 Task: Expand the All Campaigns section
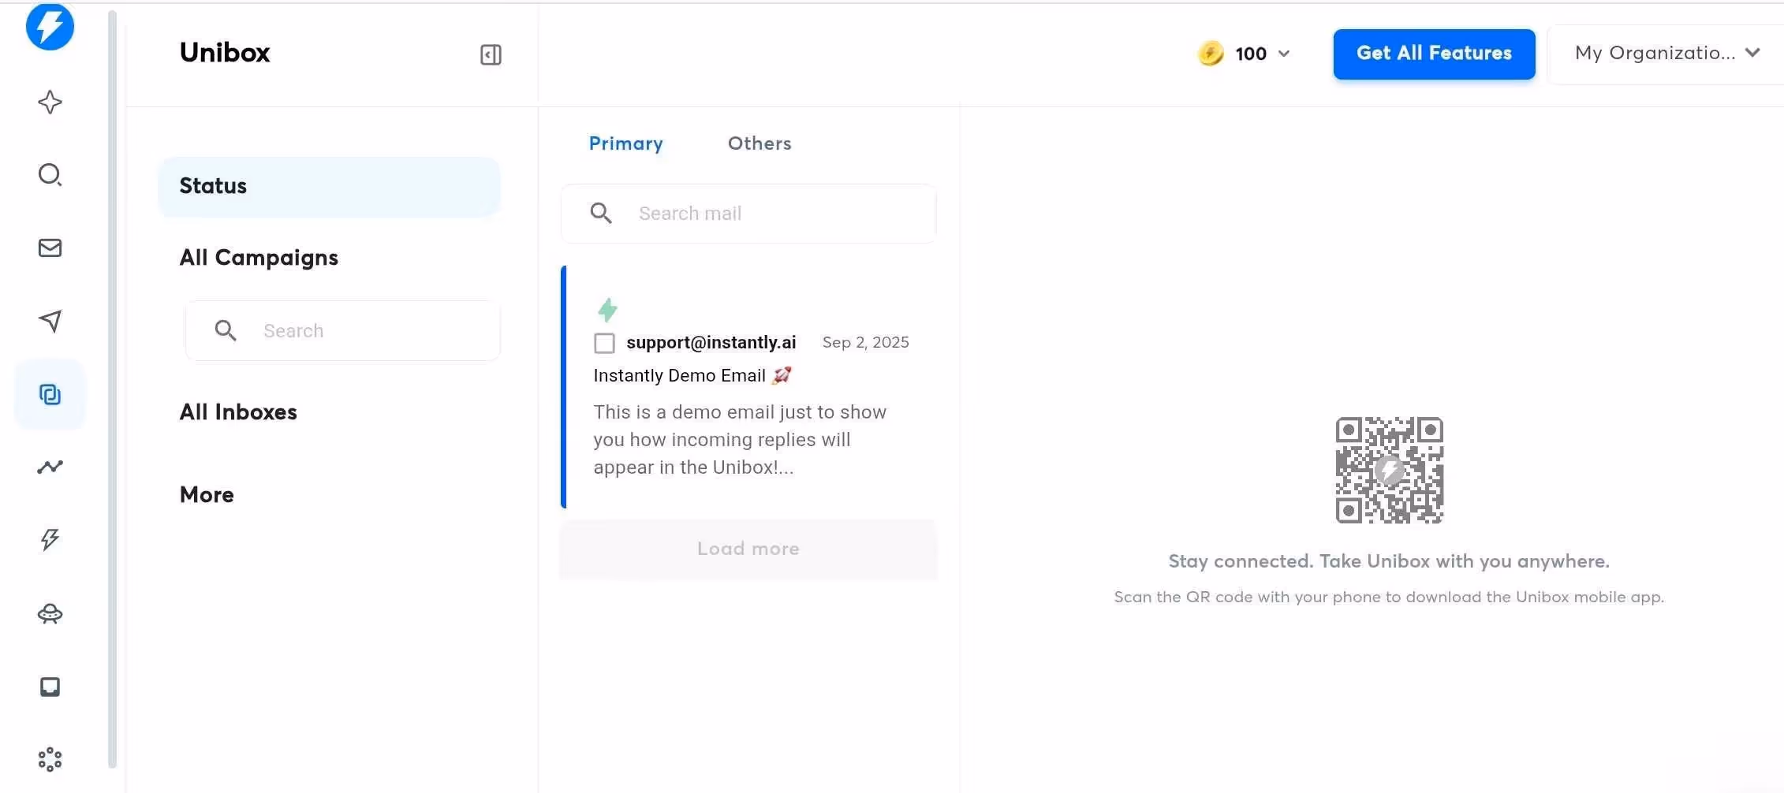(x=259, y=258)
